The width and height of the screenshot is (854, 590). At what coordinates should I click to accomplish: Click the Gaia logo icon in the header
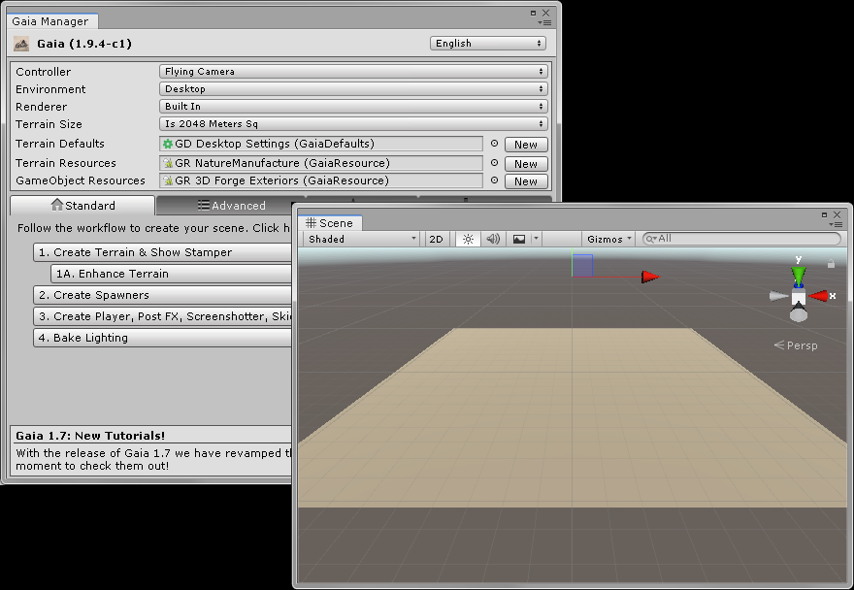(x=21, y=44)
